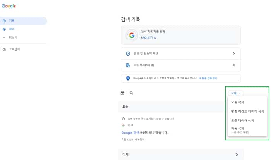271x160 pixels.
Task: Open the 자동 삭제(3개월) settings row
Action: (x=181, y=65)
